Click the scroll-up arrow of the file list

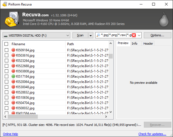click(x=111, y=44)
